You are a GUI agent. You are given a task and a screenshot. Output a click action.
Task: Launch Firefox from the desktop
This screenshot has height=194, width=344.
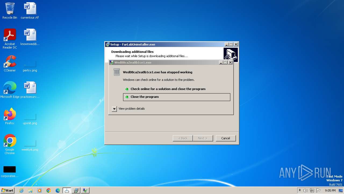click(x=10, y=116)
